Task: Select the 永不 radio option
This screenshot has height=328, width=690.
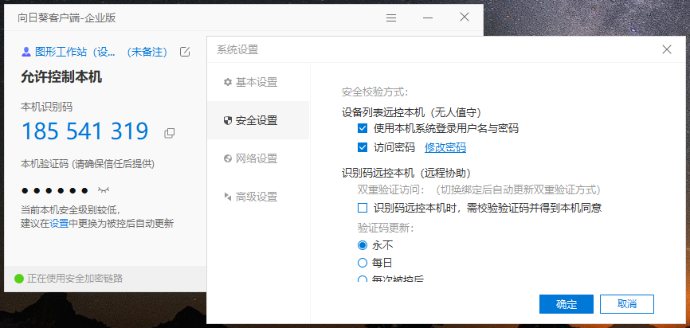Action: point(363,245)
